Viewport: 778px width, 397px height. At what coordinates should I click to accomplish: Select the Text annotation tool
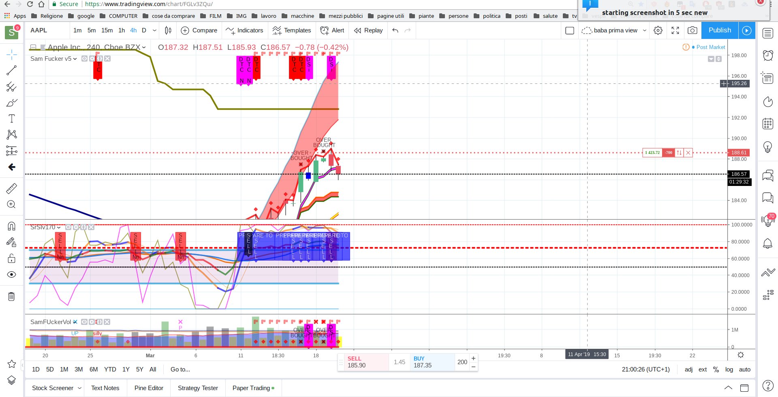[x=11, y=118]
